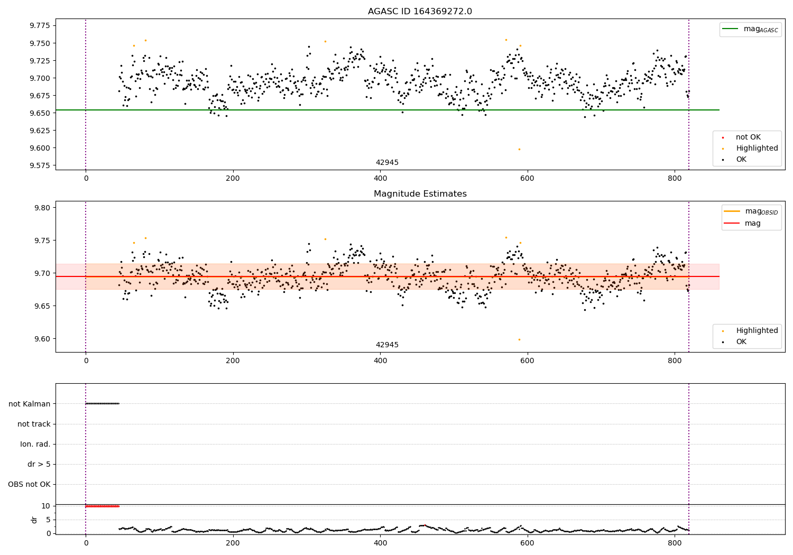Select the 800 x-axis tick under the bottom plot
Image resolution: width=793 pixels, height=555 pixels.
tap(675, 543)
